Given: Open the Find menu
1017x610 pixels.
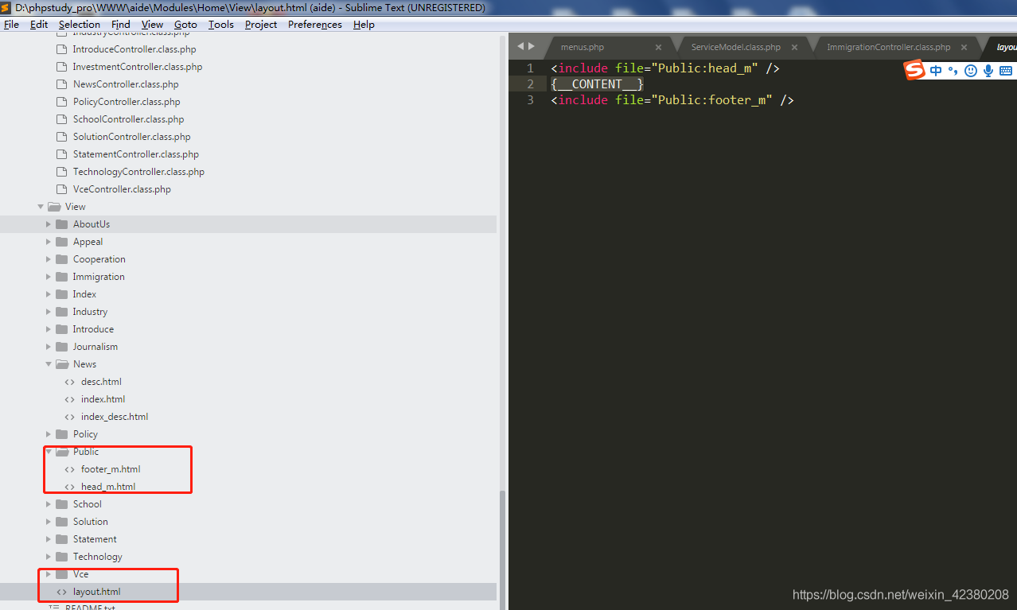Looking at the screenshot, I should 121,25.
